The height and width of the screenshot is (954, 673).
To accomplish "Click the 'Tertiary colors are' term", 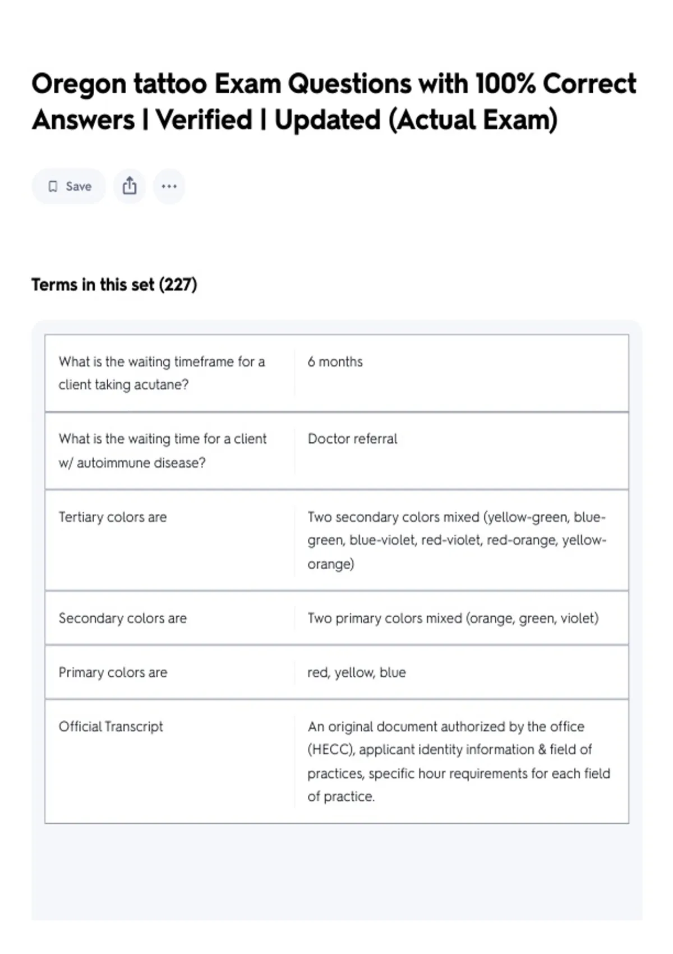I will click(x=113, y=517).
